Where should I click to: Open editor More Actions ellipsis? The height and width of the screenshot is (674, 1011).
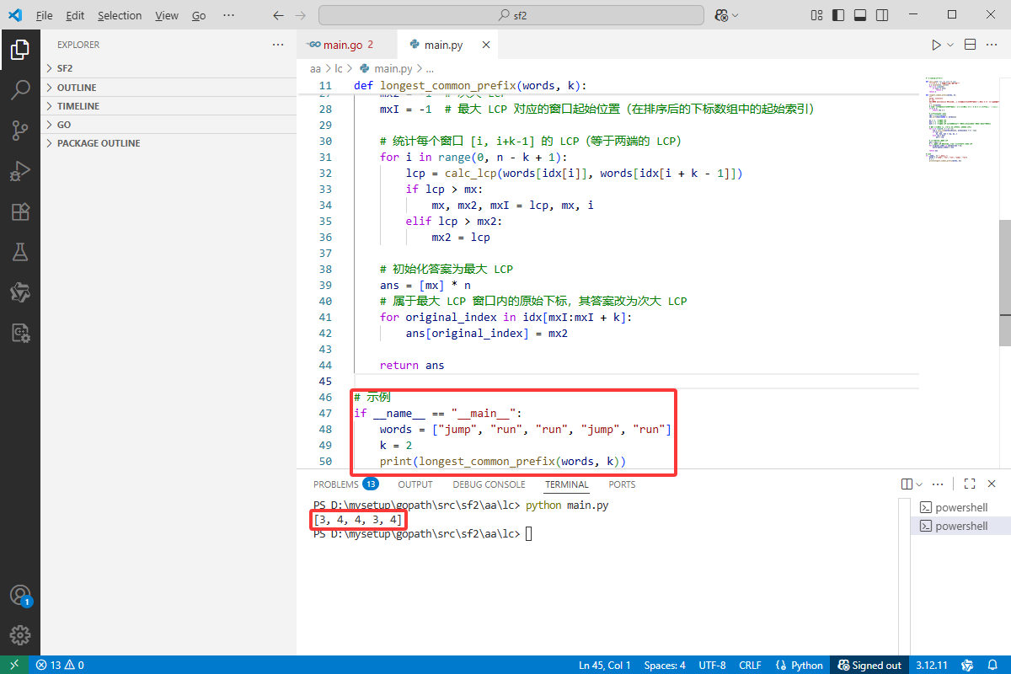click(x=992, y=45)
